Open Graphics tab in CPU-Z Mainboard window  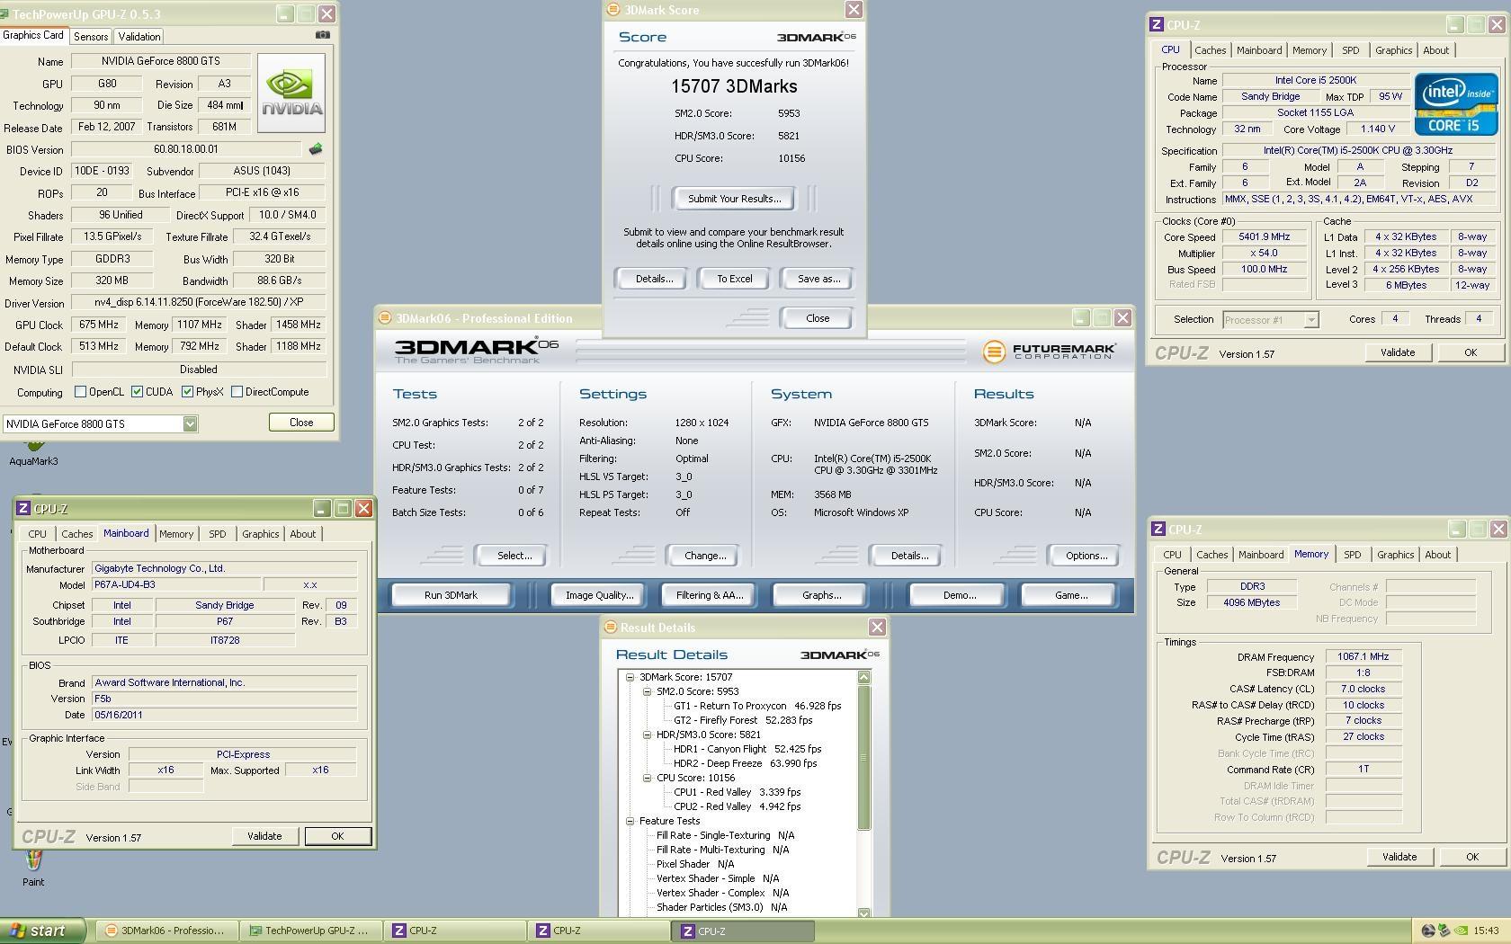coord(260,534)
